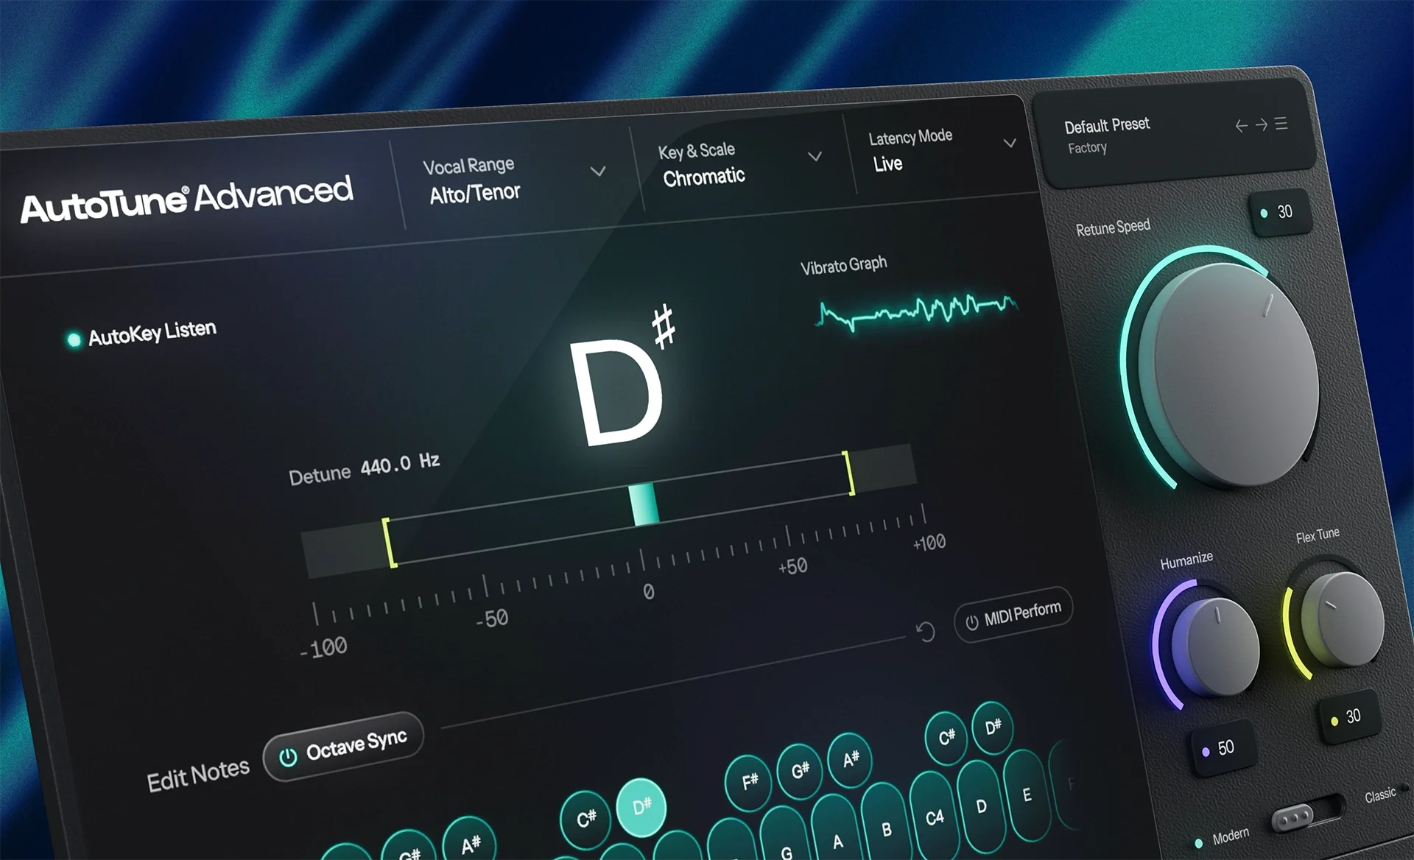This screenshot has height=860, width=1414.
Task: Click the Retune Speed value field 30
Action: (x=1280, y=213)
